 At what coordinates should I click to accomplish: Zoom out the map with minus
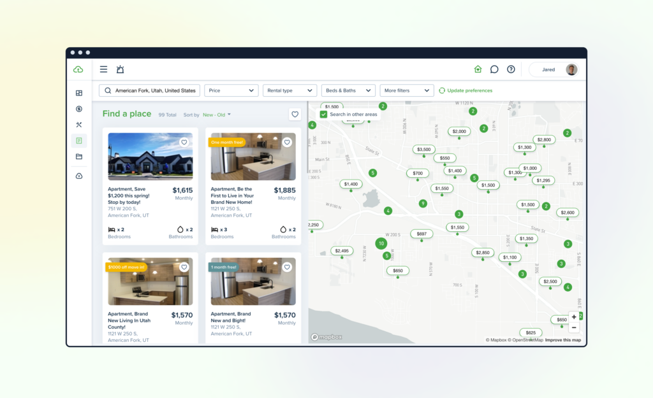click(x=574, y=328)
